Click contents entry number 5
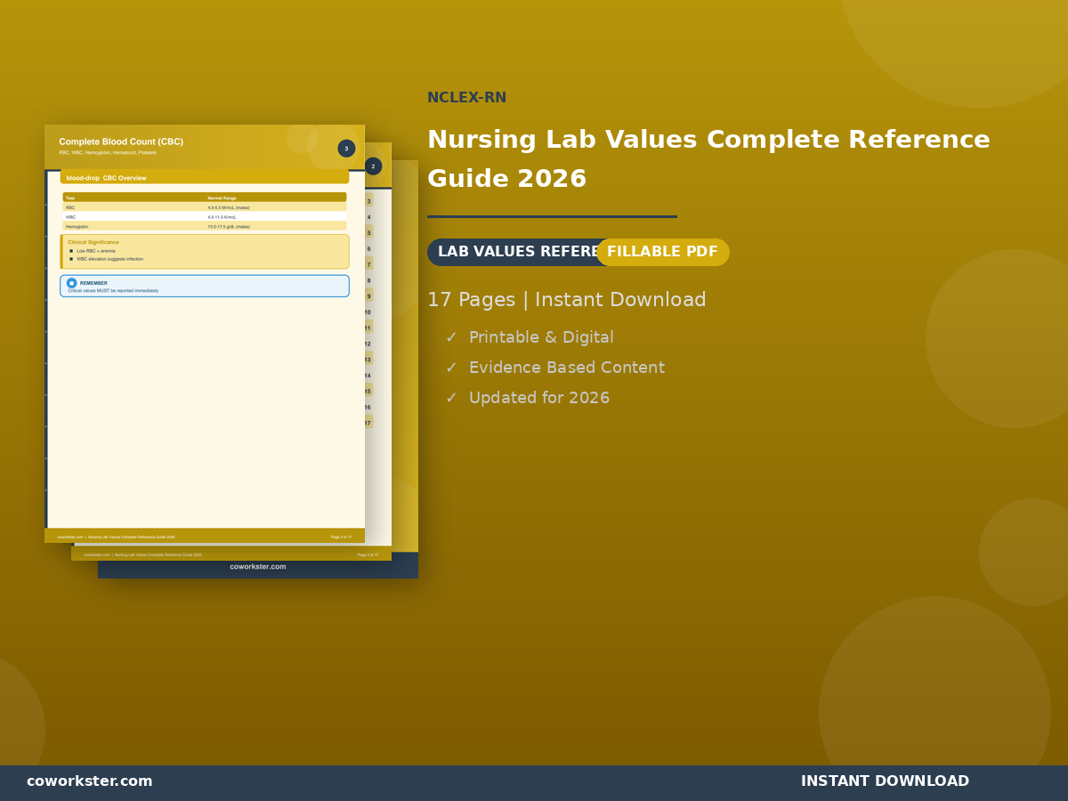Screen dimensions: 1068x801 pyautogui.click(x=368, y=233)
